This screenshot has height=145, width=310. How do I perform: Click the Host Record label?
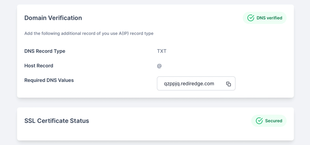[39, 66]
